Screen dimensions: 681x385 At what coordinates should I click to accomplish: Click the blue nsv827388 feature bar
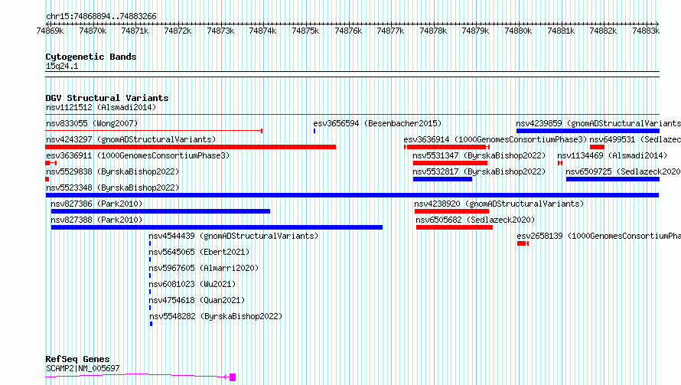[217, 227]
